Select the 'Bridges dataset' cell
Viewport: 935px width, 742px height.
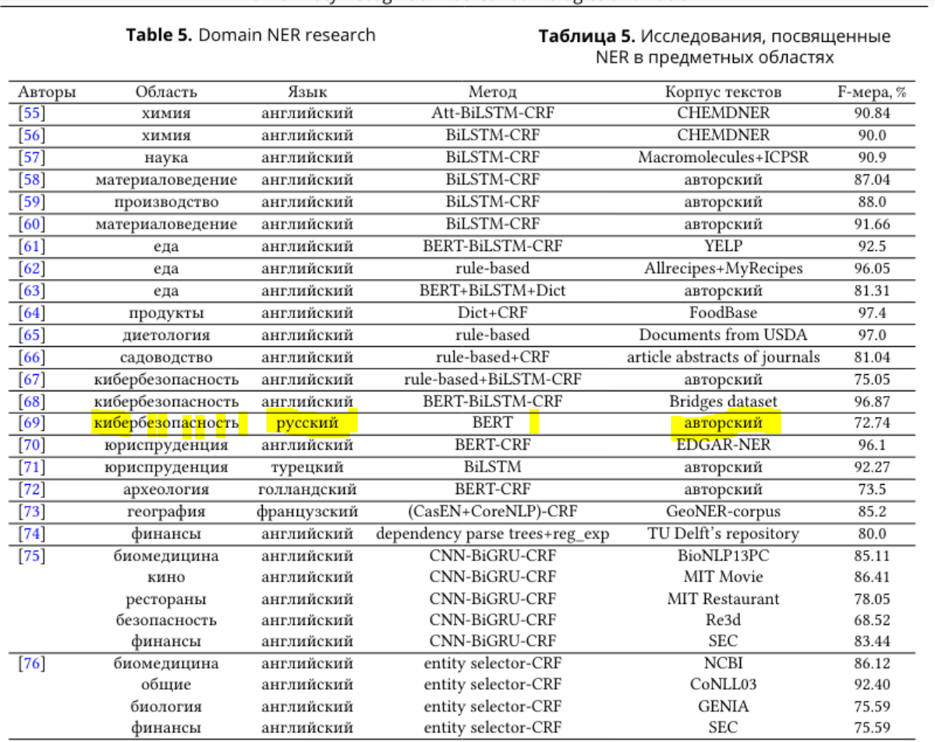click(x=724, y=401)
